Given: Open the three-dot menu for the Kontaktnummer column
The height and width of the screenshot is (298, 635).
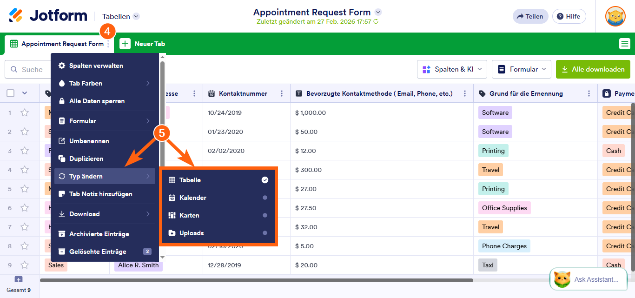Looking at the screenshot, I should 282,93.
